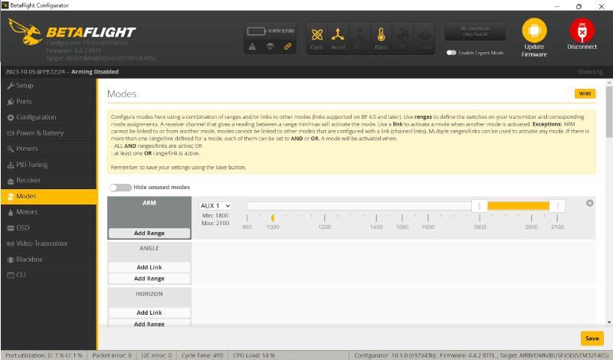Click Add Range under ARM mode
This screenshot has width=613, height=360.
pos(149,232)
